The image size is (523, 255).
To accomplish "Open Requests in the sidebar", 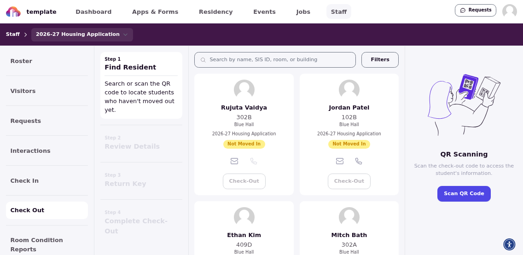I will tap(47, 121).
